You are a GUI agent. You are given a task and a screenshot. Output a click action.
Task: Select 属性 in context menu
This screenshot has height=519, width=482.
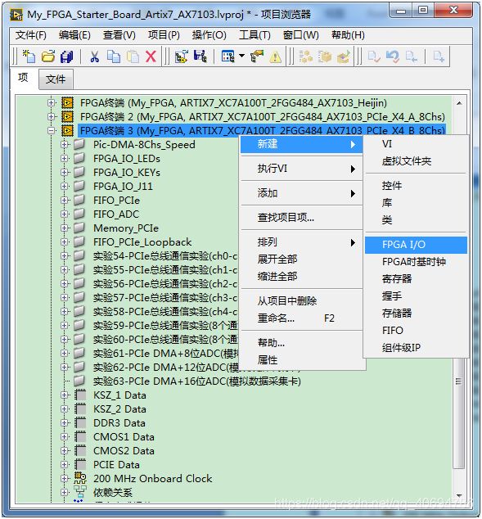pyautogui.click(x=302, y=360)
